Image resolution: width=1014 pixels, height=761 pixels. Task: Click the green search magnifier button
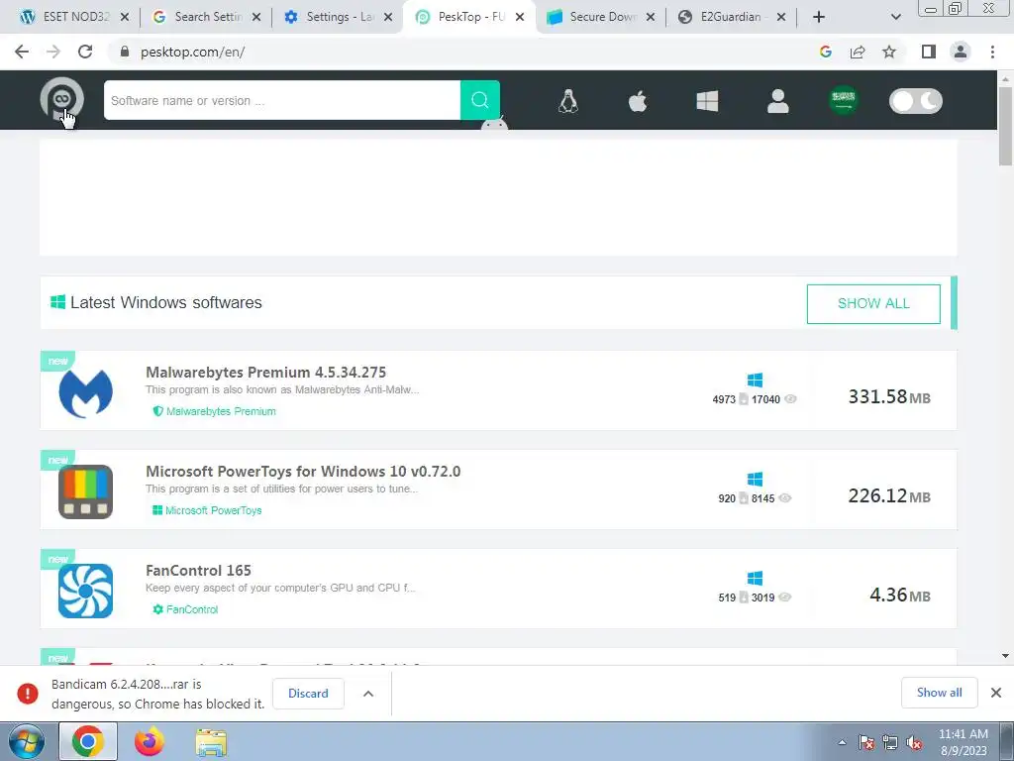(480, 100)
